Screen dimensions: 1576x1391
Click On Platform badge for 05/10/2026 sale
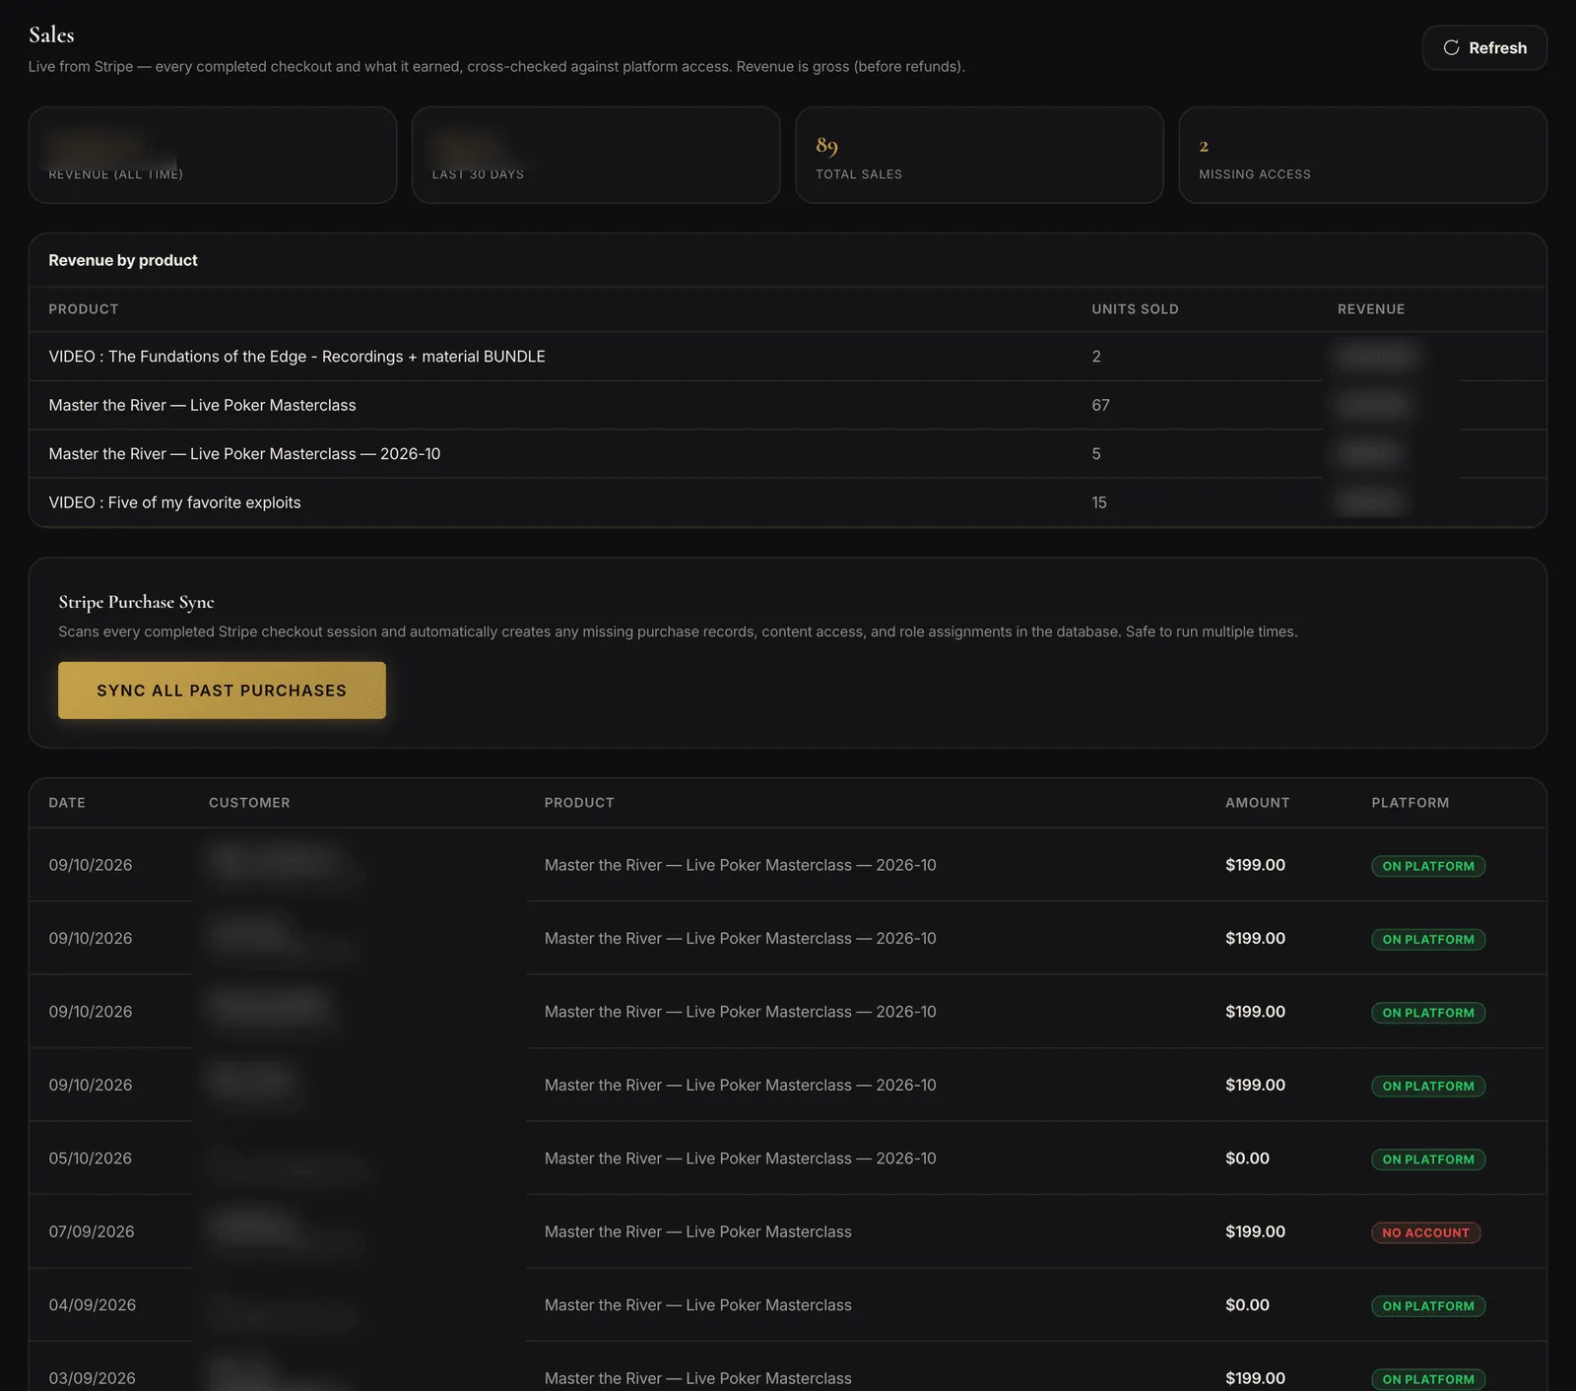tap(1428, 1159)
